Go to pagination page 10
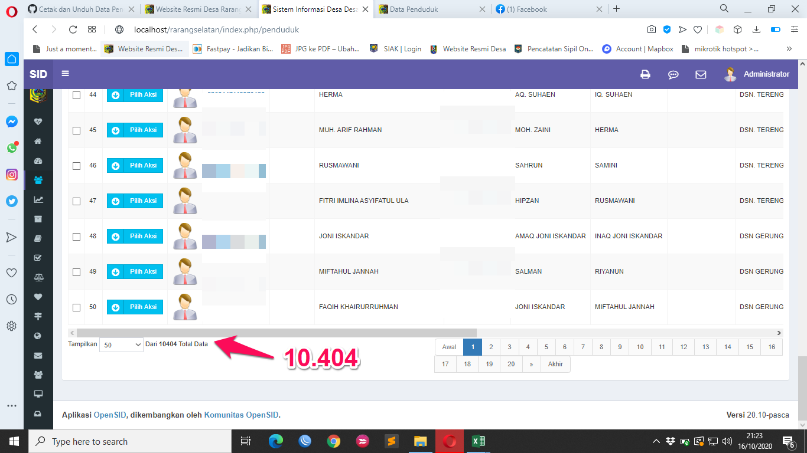This screenshot has width=807, height=453. pos(639,347)
